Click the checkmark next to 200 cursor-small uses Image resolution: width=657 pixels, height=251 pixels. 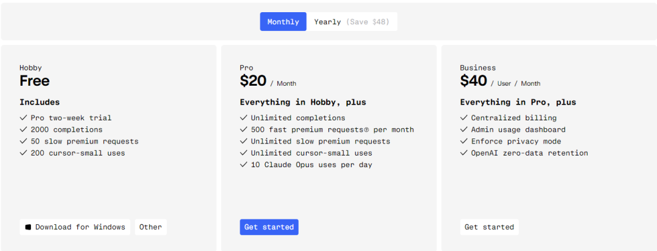pyautogui.click(x=23, y=153)
